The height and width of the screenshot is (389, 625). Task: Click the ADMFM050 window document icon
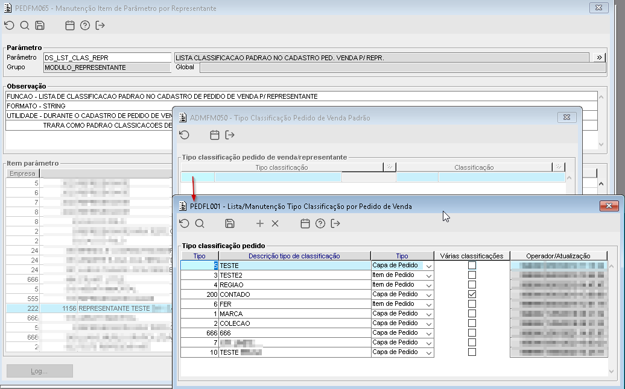[x=183, y=118]
